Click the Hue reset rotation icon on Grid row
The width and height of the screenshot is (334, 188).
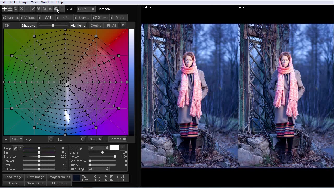[x=51, y=139]
